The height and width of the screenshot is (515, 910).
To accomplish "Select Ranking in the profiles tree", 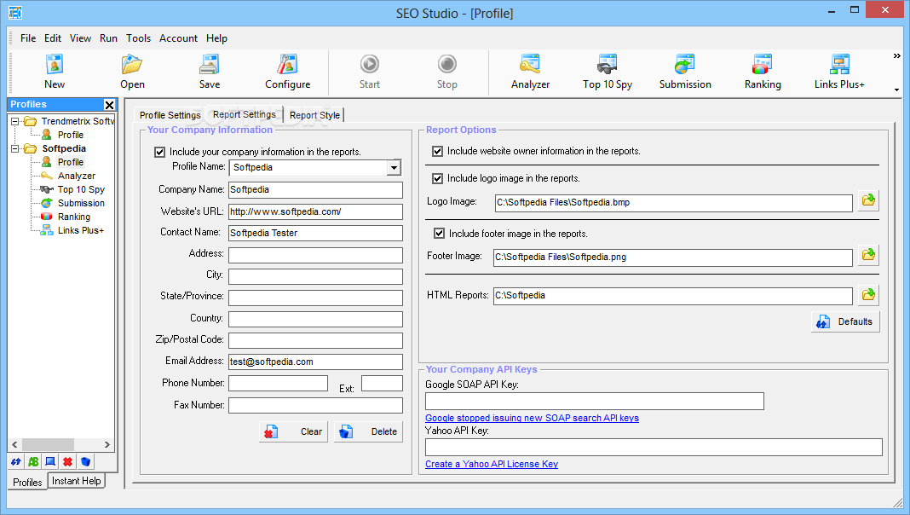I will point(74,217).
